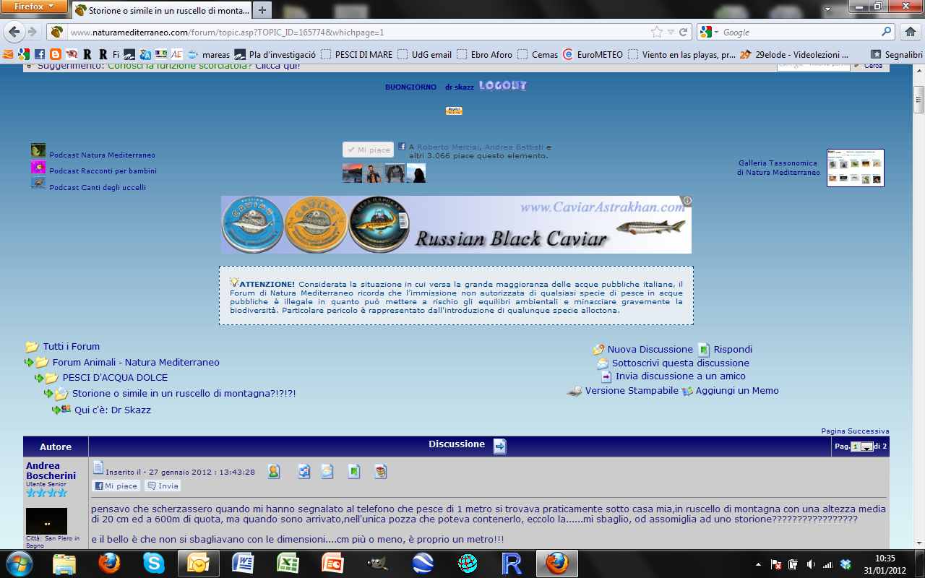Screen dimensions: 925x578
Task: Show hidden system tray icons arrow
Action: pyautogui.click(x=758, y=564)
